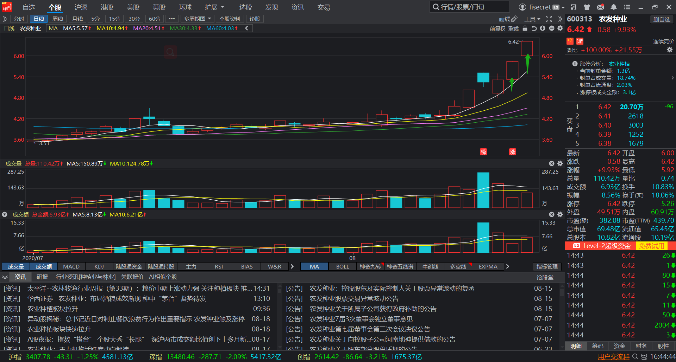Click the China flag icon
This screenshot has width=676, height=362.
570,41
